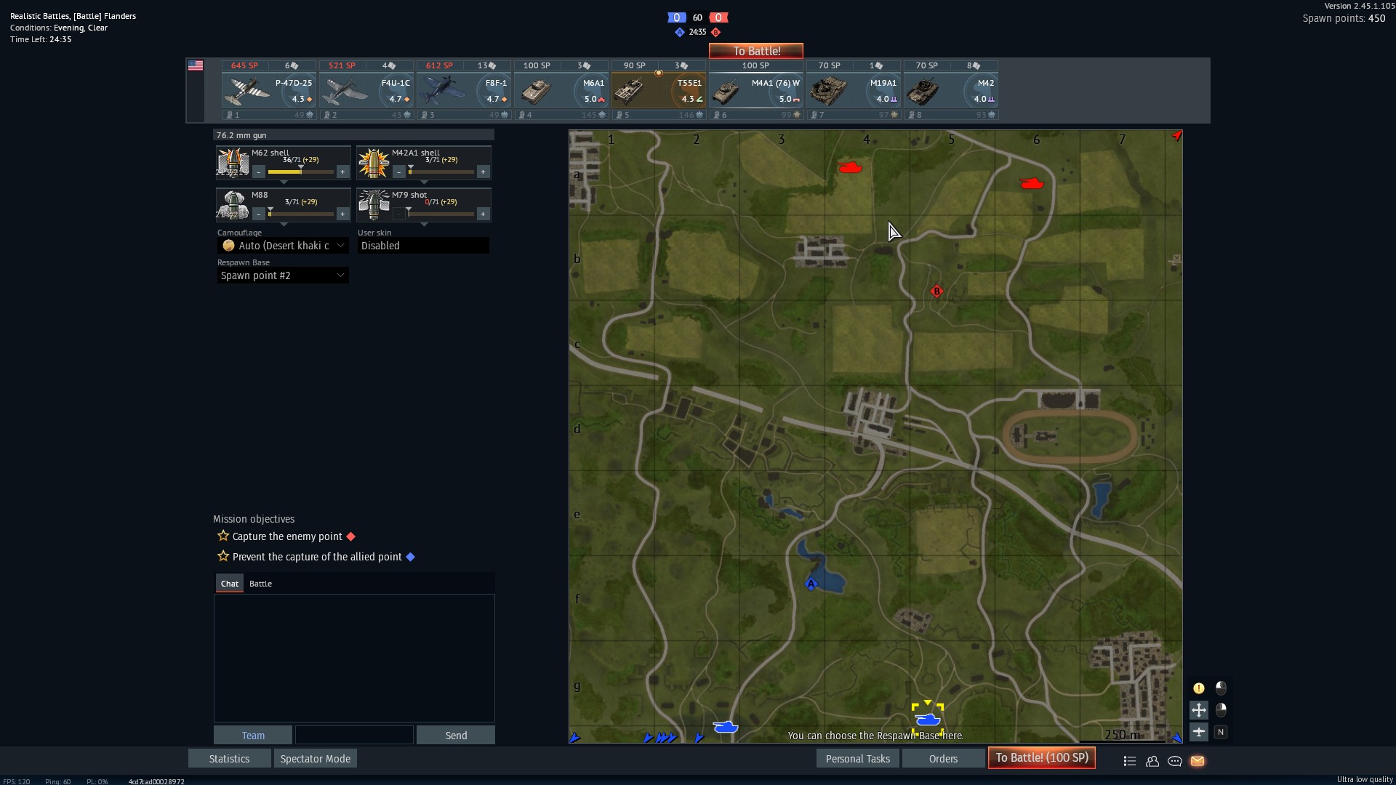Screen dimensions: 1396x785
Task: Click the red enemy tank marker near column 6
Action: pyautogui.click(x=1032, y=184)
